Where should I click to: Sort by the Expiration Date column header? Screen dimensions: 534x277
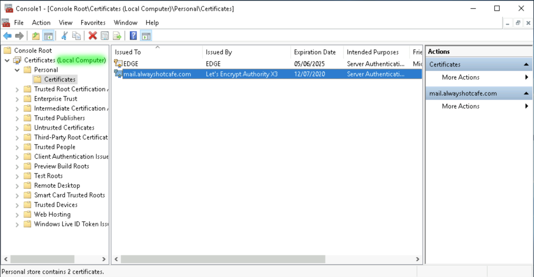click(x=315, y=52)
